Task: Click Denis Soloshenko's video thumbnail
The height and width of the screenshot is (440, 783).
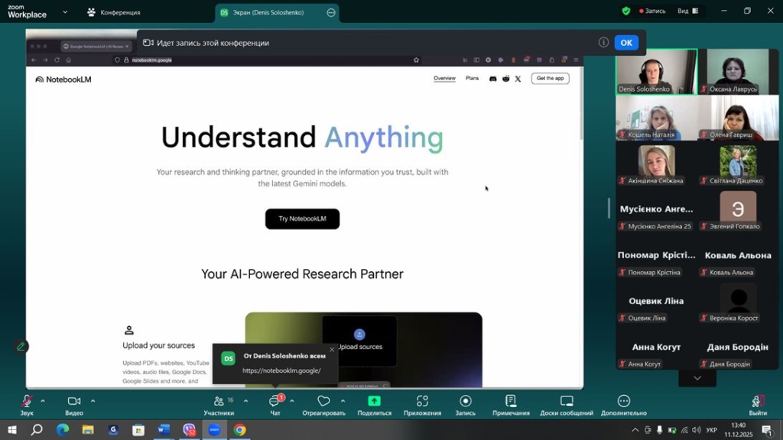Action: pyautogui.click(x=656, y=71)
